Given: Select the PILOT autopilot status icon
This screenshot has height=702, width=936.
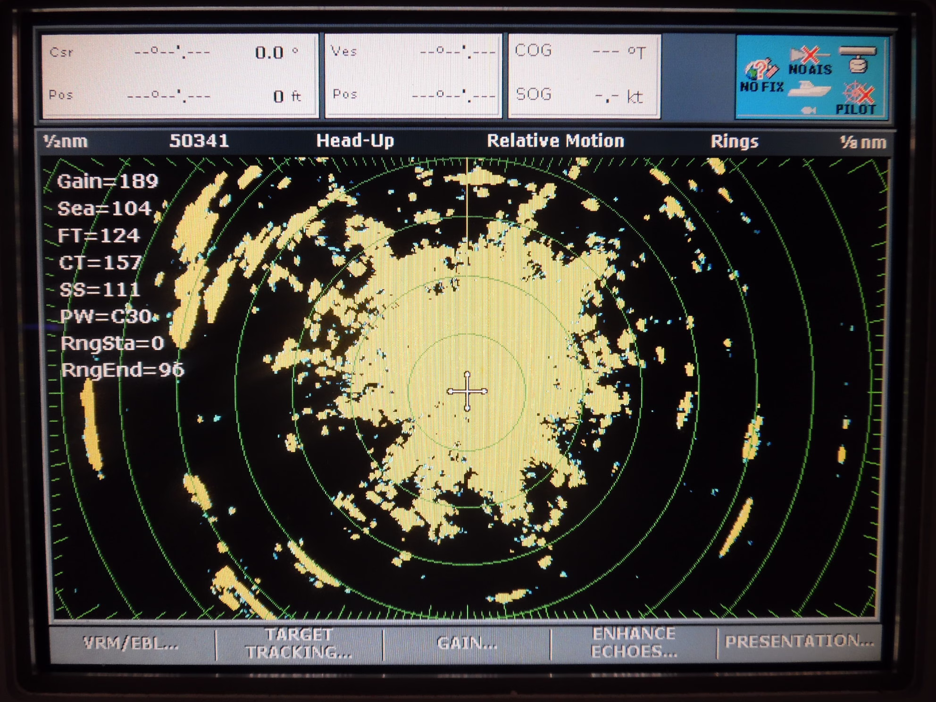Looking at the screenshot, I should [x=856, y=99].
